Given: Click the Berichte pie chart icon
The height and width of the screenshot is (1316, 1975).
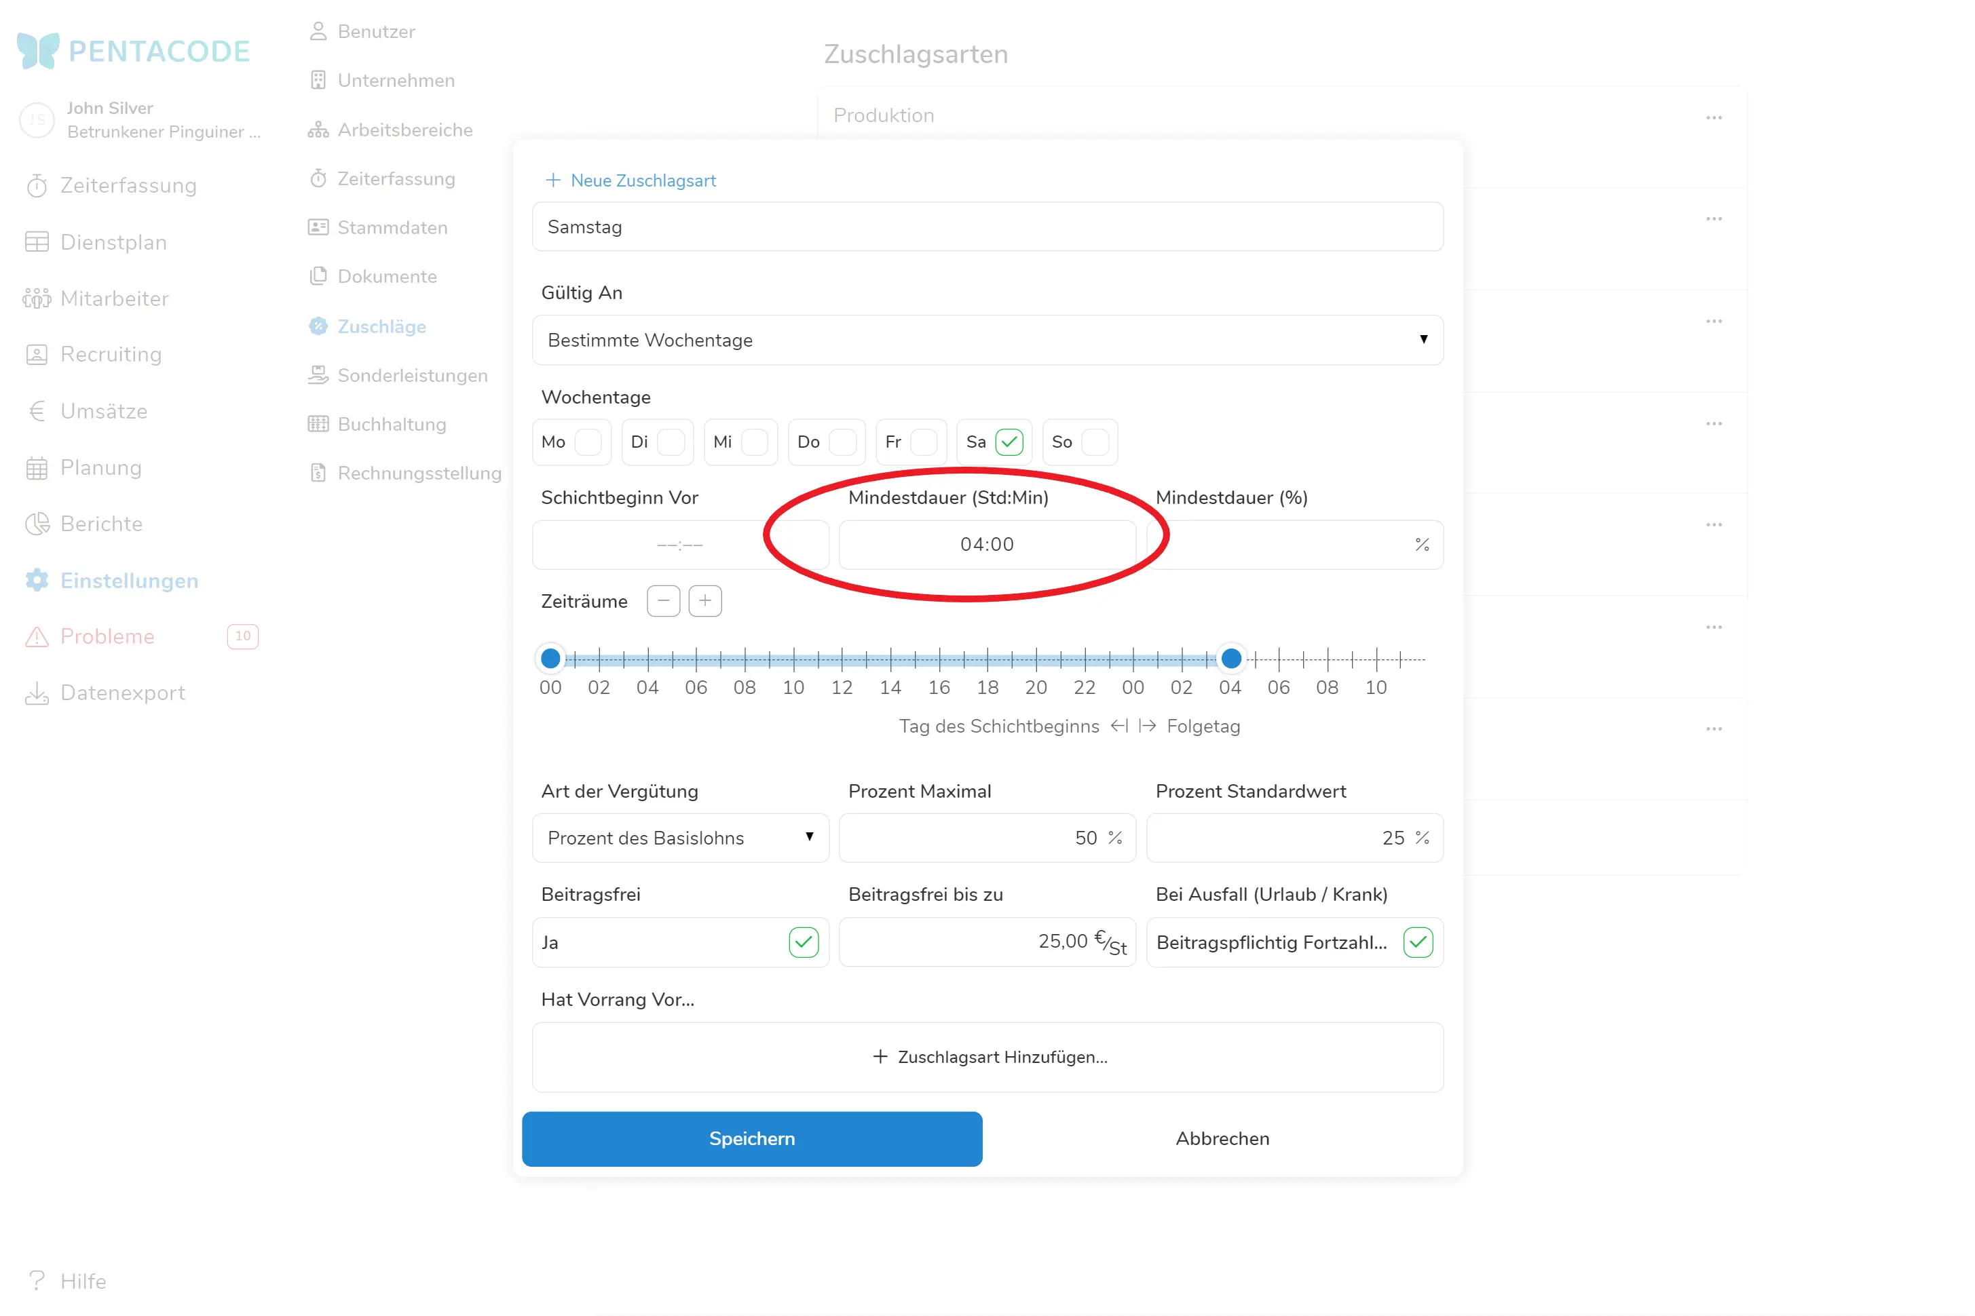Looking at the screenshot, I should [37, 524].
